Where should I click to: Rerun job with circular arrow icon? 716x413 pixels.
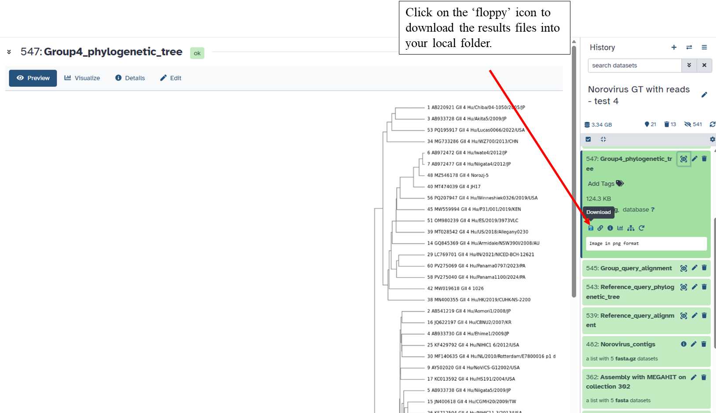[x=642, y=228]
